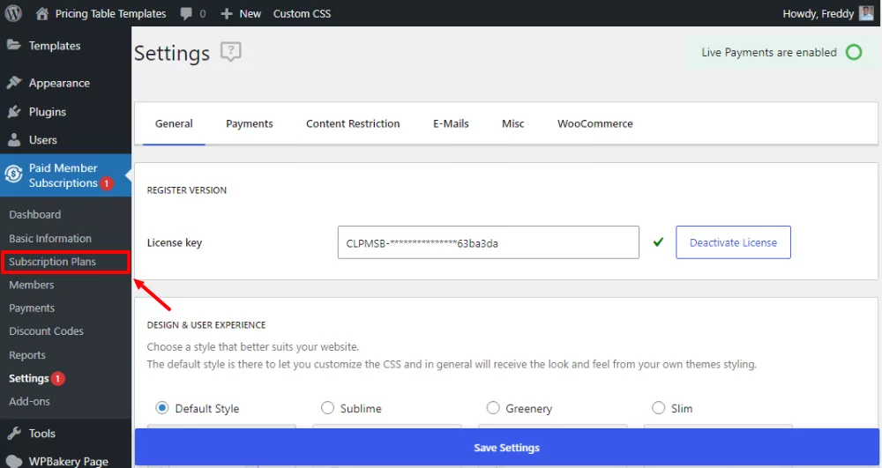Screen dimensions: 882x468
Task: Open the Payments submenu in sidebar
Action: (x=32, y=308)
